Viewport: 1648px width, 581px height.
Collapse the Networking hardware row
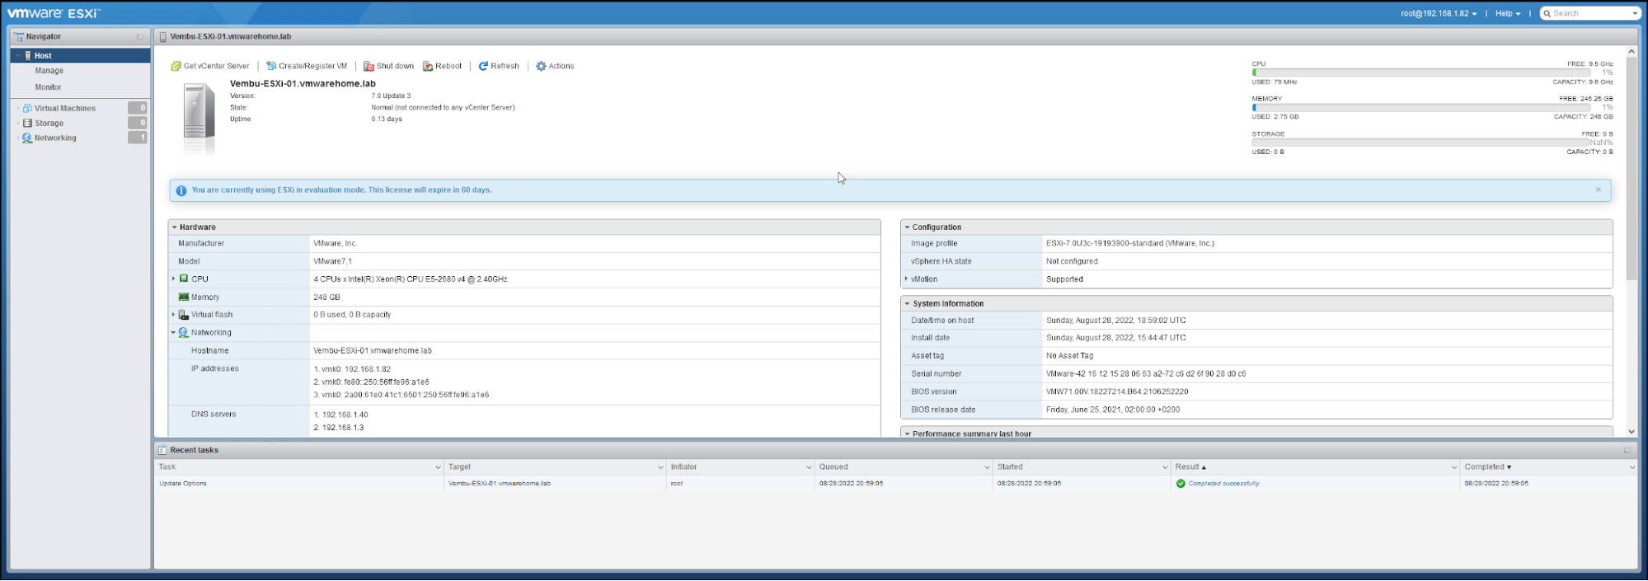click(173, 333)
